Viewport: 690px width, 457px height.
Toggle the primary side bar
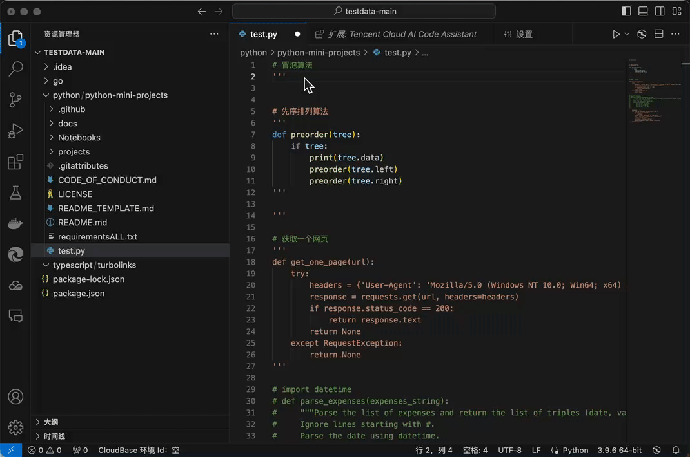[626, 12]
